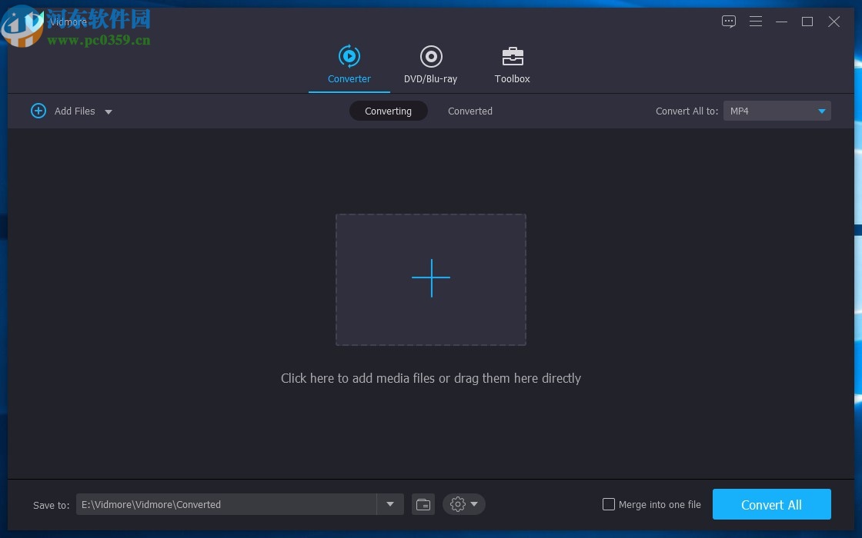Select the Converting tab
The height and width of the screenshot is (538, 862).
pos(388,111)
